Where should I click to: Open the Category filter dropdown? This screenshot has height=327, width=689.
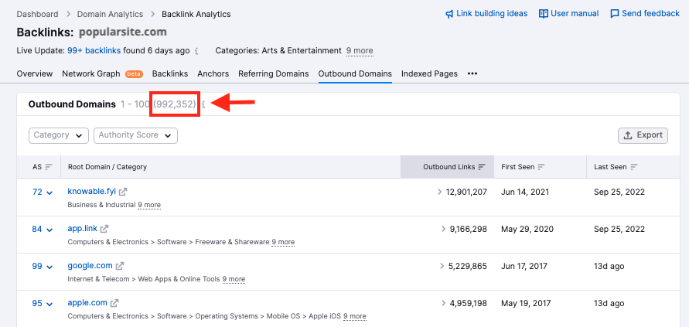(60, 135)
